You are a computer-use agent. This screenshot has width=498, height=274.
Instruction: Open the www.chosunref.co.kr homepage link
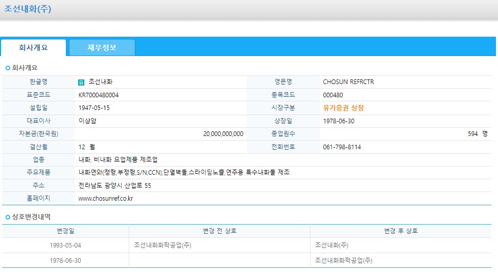click(x=105, y=198)
